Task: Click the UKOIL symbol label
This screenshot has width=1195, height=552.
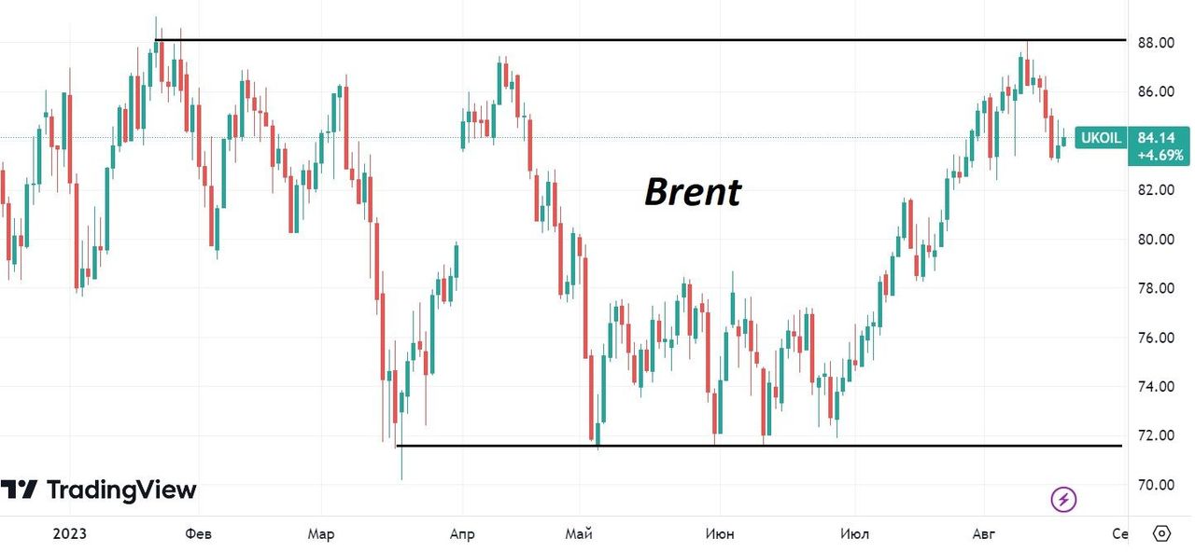Action: pos(1100,138)
